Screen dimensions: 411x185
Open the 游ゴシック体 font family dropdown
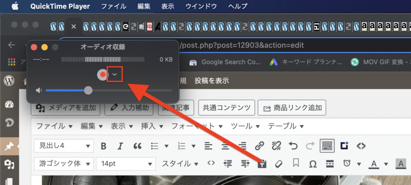pos(64,164)
